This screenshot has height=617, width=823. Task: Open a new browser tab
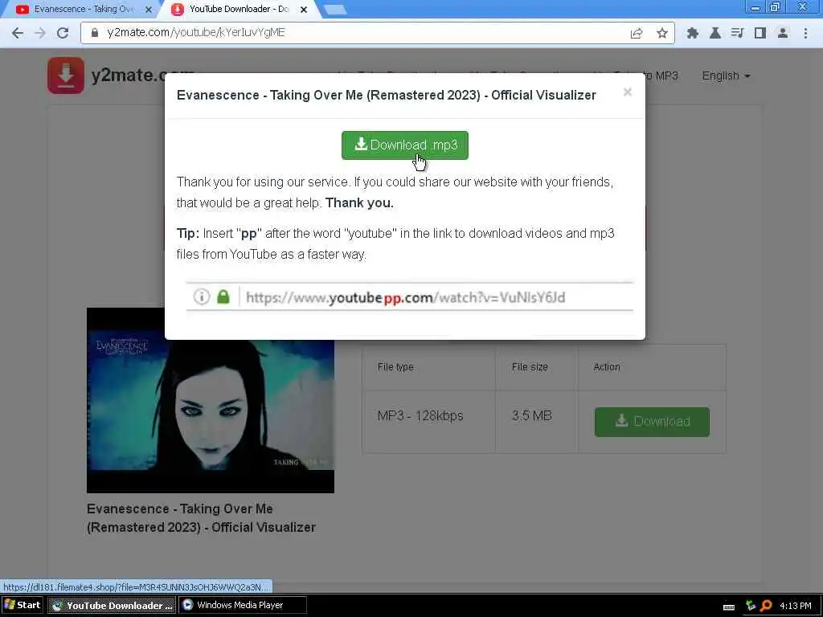click(334, 10)
